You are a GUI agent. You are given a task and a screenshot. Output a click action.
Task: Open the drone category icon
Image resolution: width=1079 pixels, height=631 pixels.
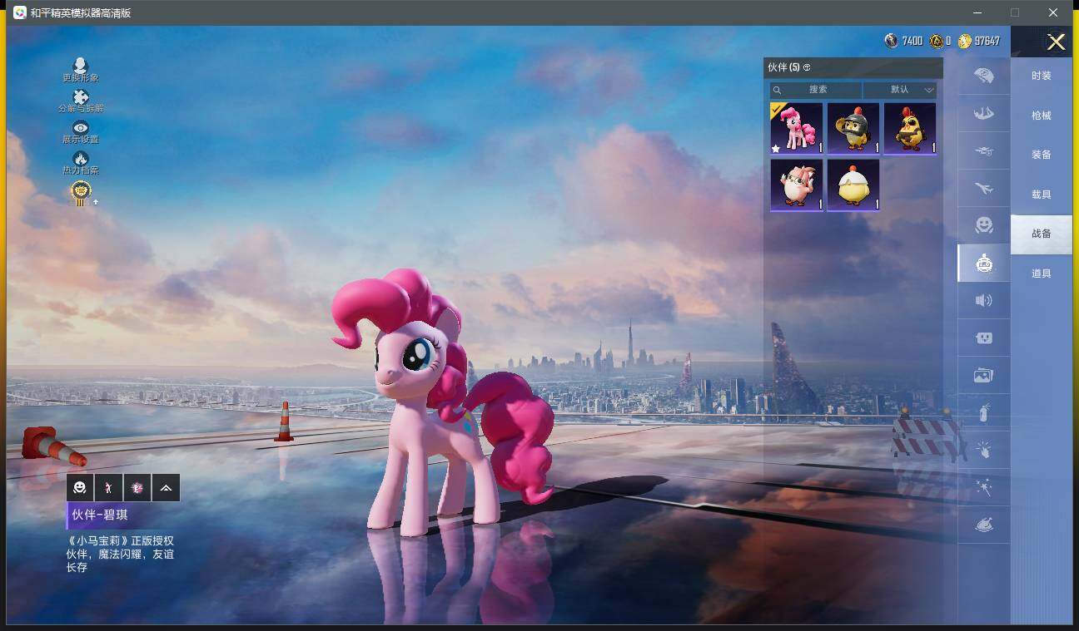tap(984, 150)
